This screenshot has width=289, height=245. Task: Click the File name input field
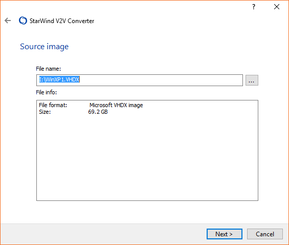click(140, 80)
